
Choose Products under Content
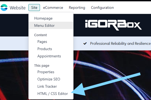[51, 49]
